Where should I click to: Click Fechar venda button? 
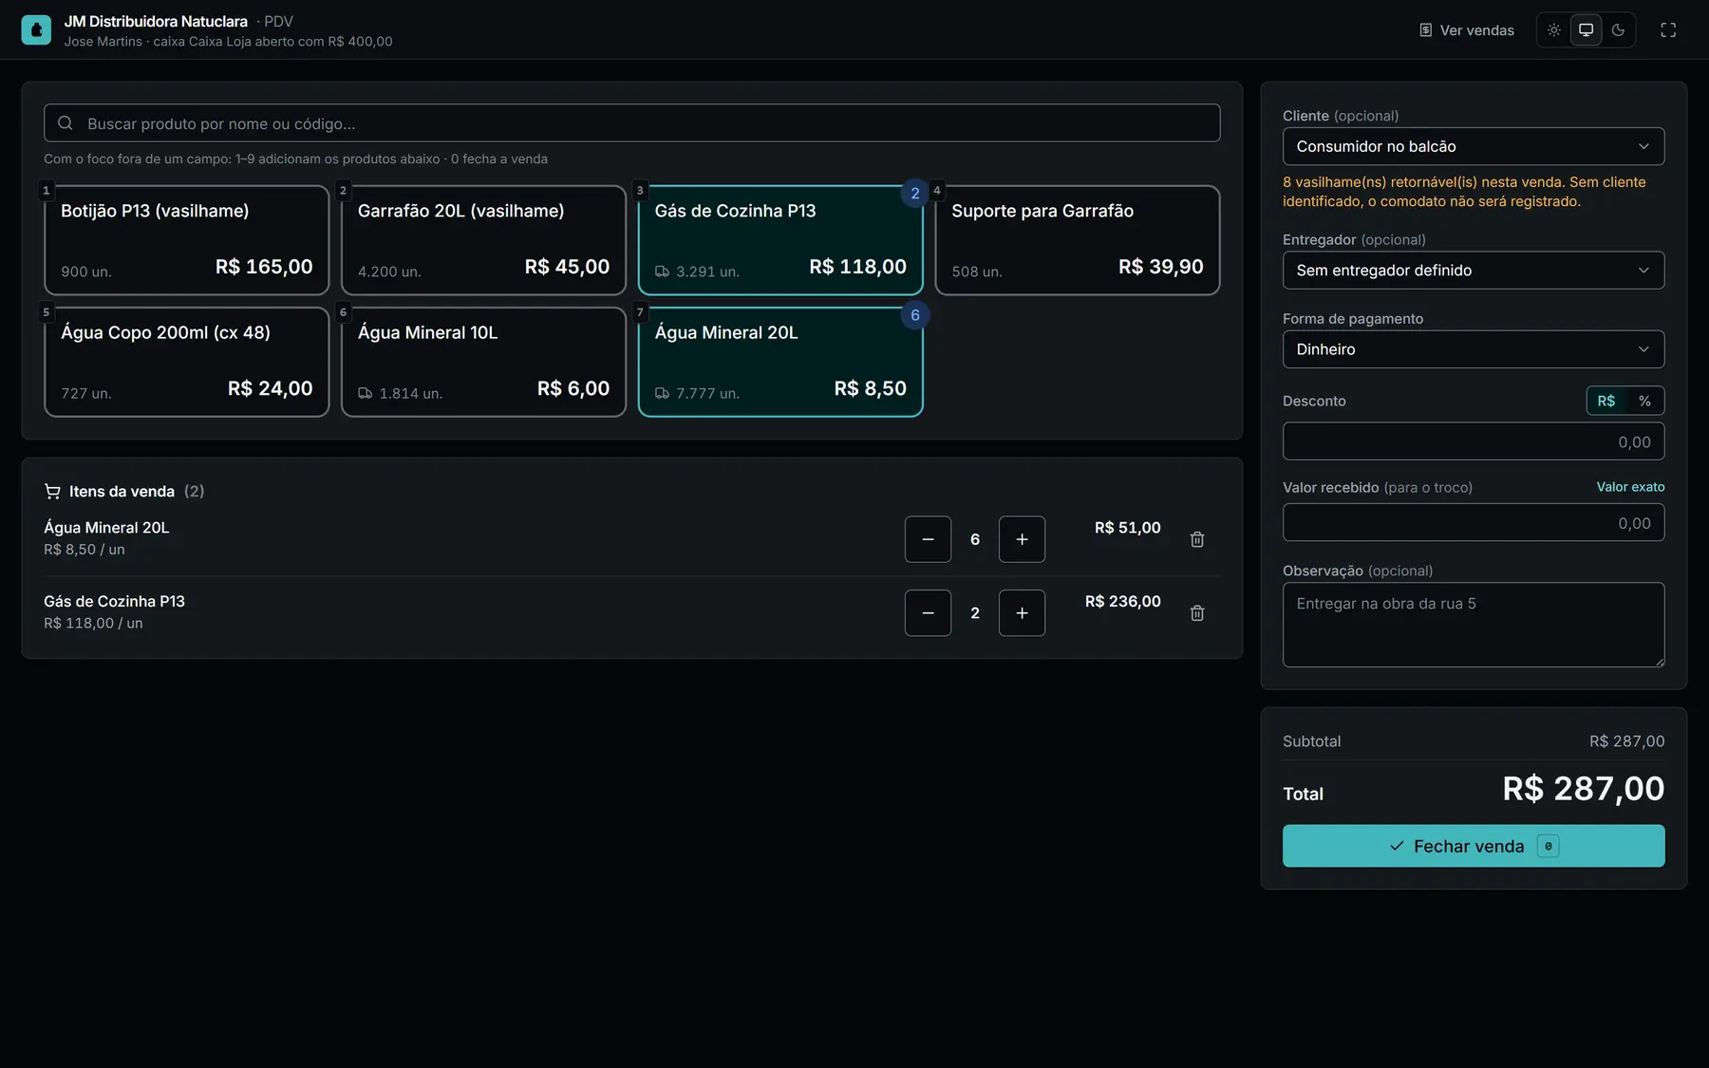(x=1474, y=846)
